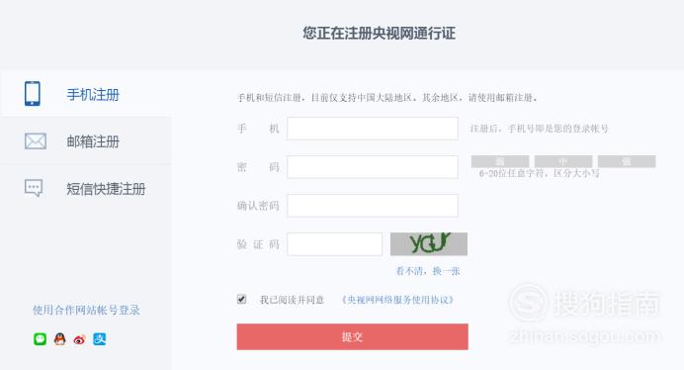Click the captcha image to refresh
Image resolution: width=684 pixels, height=370 pixels.
[x=429, y=243]
